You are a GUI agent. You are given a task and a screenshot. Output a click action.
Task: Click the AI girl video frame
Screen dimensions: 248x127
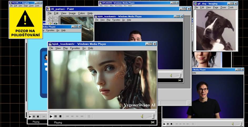(103, 80)
